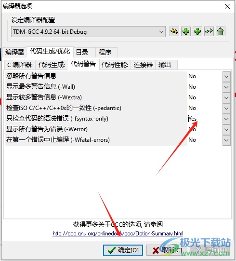Open the -Werror option dropdown arrow
Screen dimensions: 236x261
click(x=226, y=129)
